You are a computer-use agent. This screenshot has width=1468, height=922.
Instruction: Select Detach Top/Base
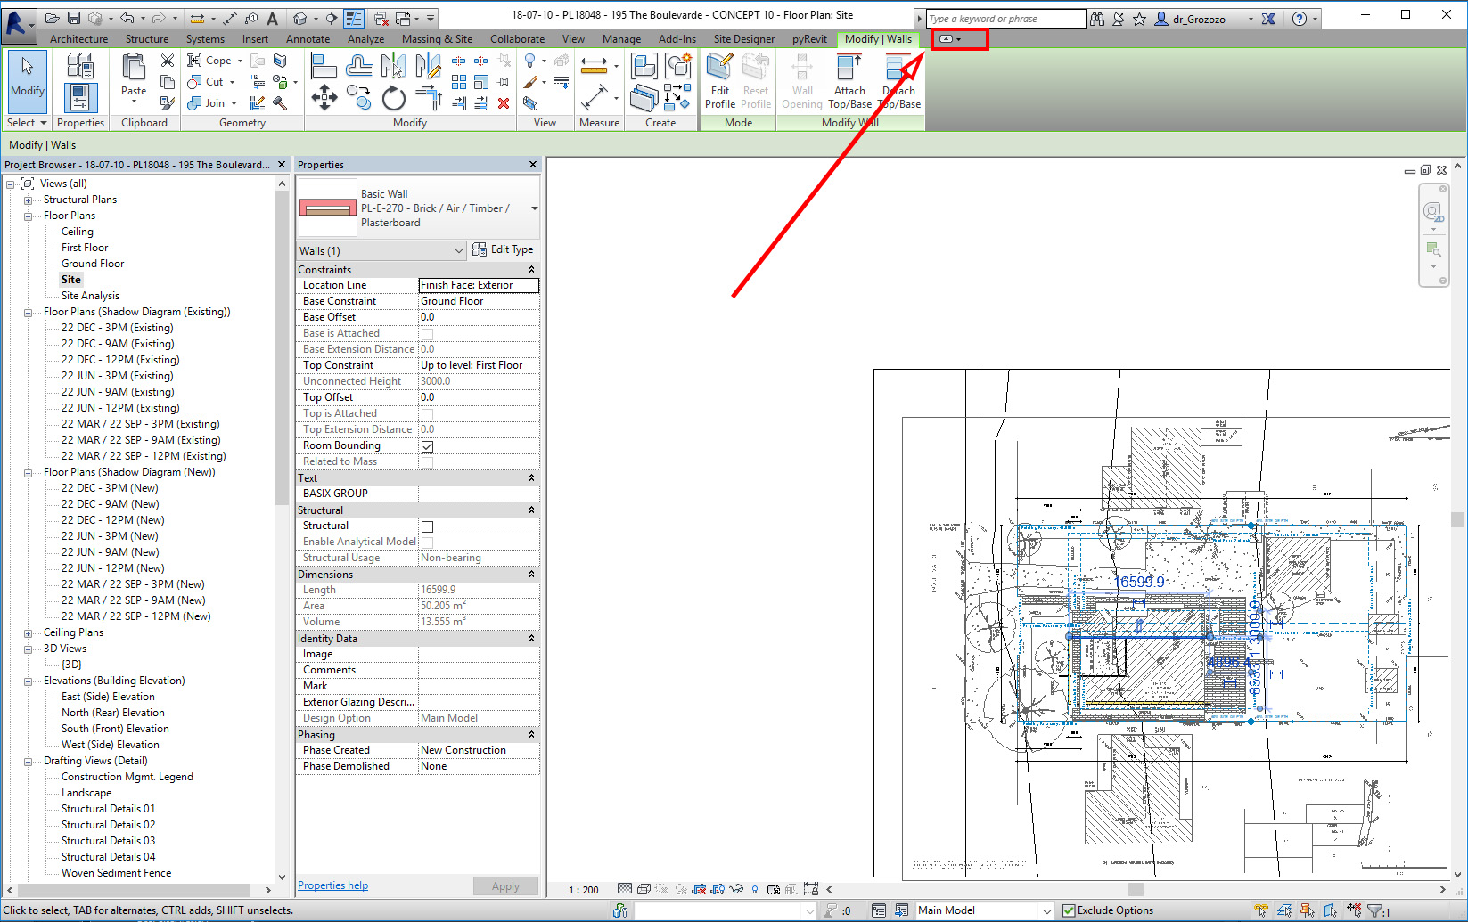pos(898,79)
